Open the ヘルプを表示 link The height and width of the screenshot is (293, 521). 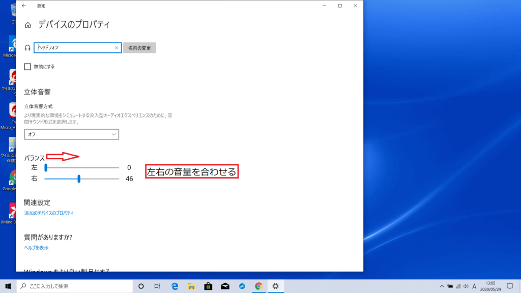click(x=36, y=248)
